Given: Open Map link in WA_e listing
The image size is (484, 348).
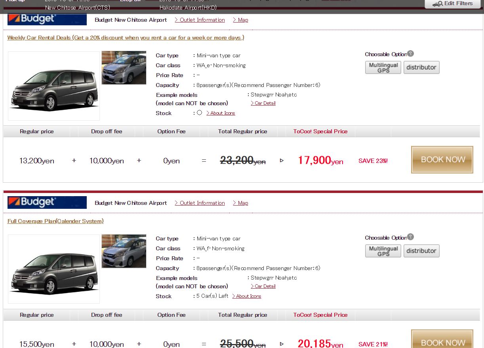Looking at the screenshot, I should pos(240,20).
